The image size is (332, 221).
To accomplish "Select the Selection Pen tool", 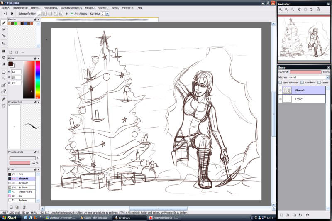I will [4, 86].
